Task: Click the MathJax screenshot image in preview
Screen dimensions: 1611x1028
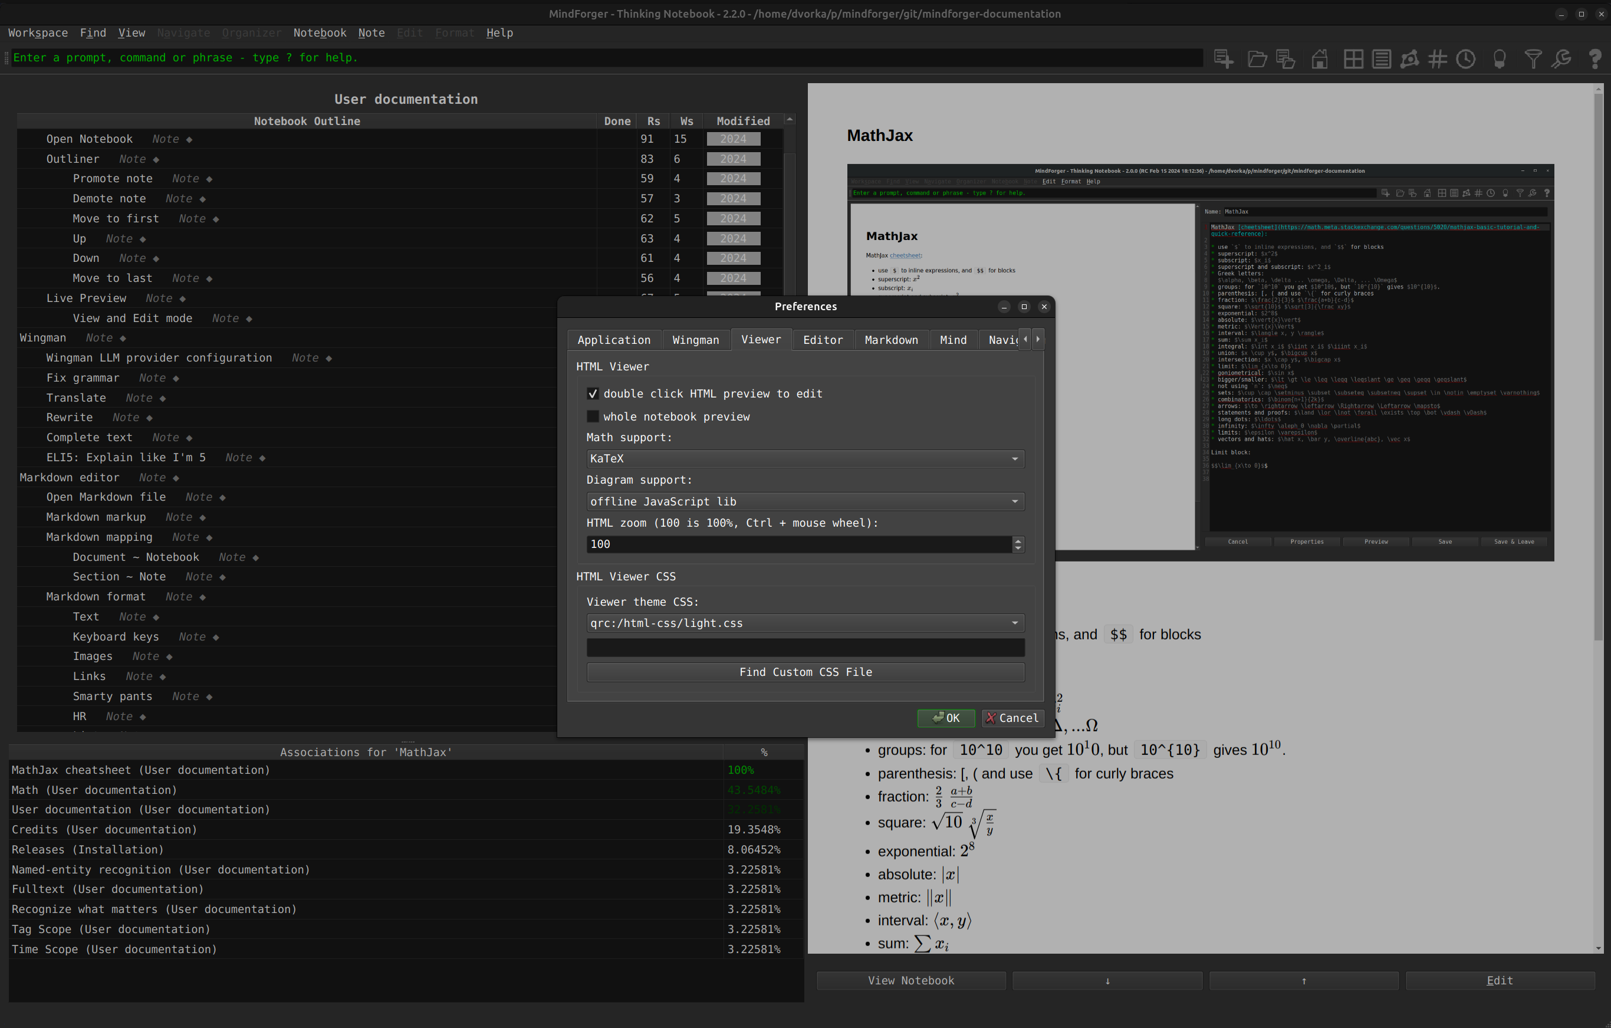Action: (1200, 362)
